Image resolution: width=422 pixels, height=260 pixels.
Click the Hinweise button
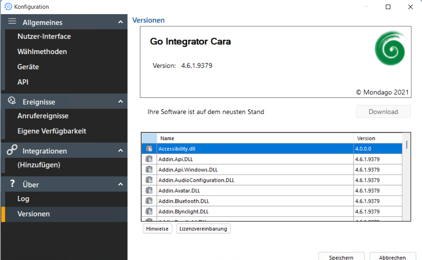[x=157, y=229]
